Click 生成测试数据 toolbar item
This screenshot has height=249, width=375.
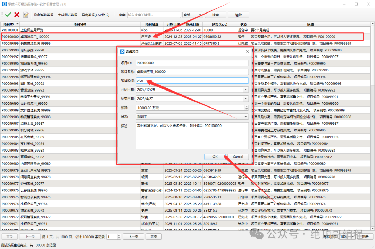tap(68, 15)
